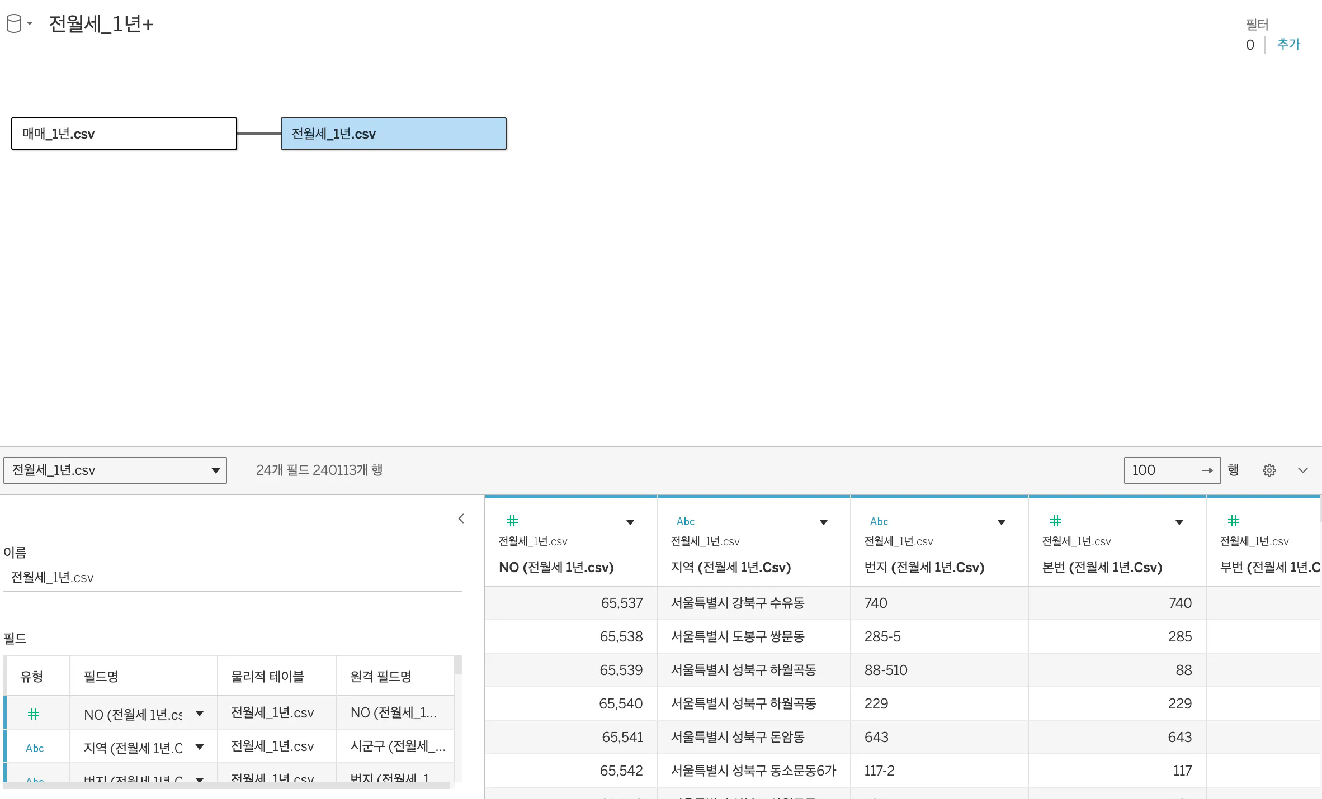The height and width of the screenshot is (799, 1322).
Task: Click the NO (전월세 1년.csv) column title
Action: click(556, 567)
